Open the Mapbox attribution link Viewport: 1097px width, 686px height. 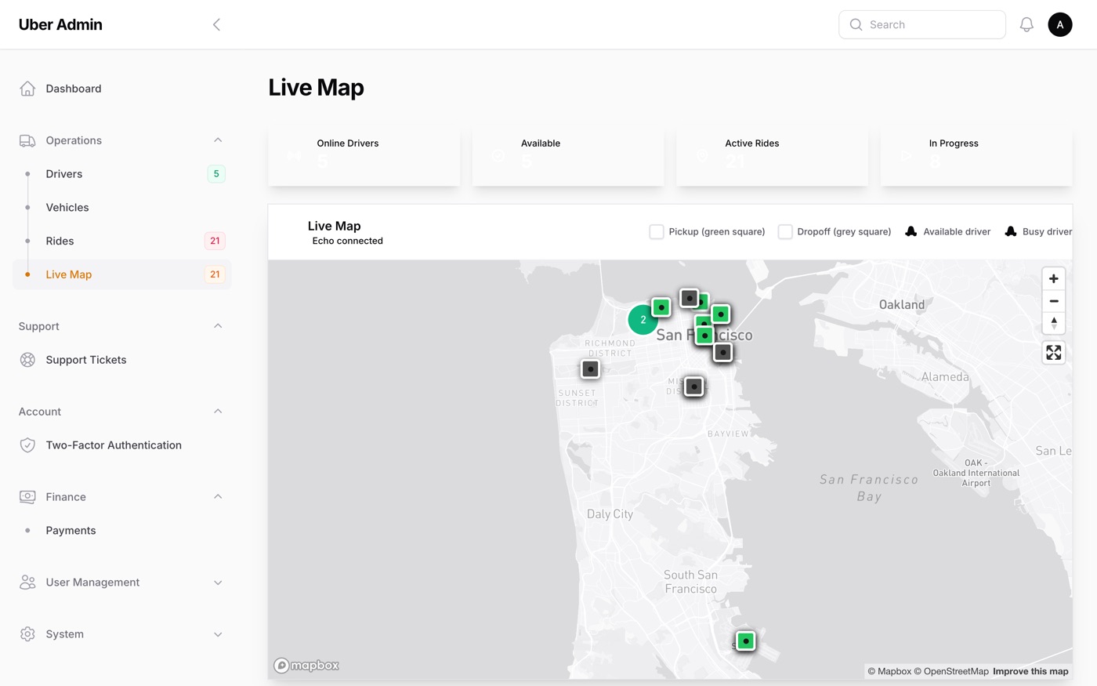pyautogui.click(x=889, y=671)
